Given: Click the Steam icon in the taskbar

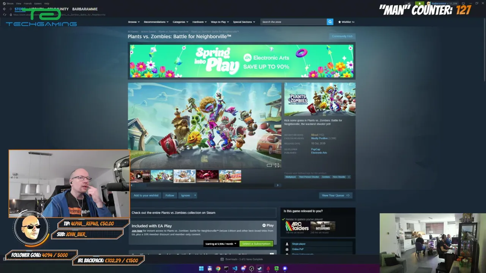Looking at the screenshot, I should [260, 268].
